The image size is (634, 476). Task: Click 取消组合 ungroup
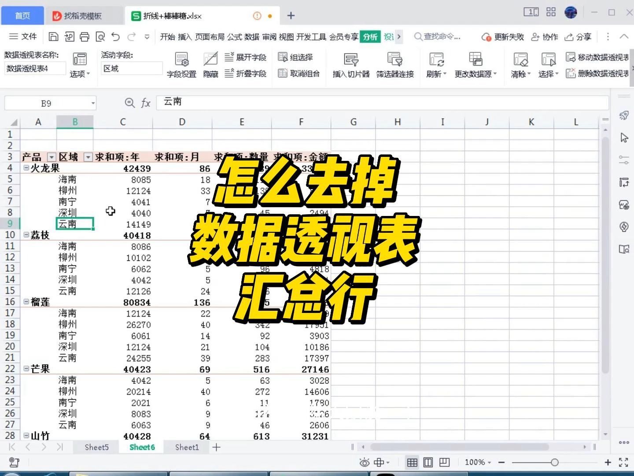coord(299,74)
